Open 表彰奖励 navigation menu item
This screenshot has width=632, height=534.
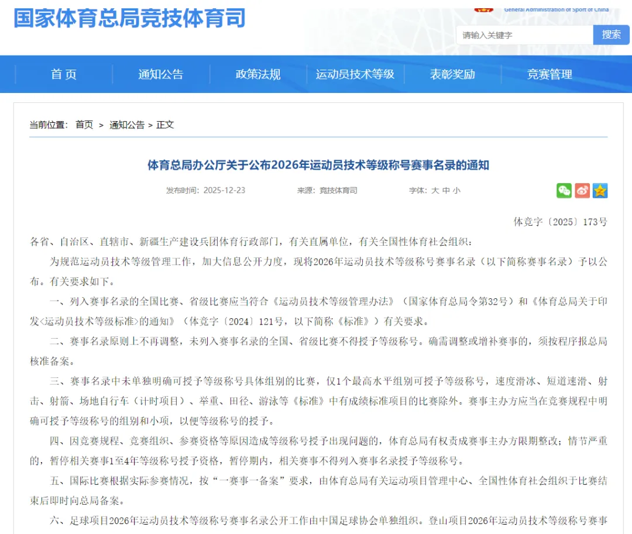point(452,74)
